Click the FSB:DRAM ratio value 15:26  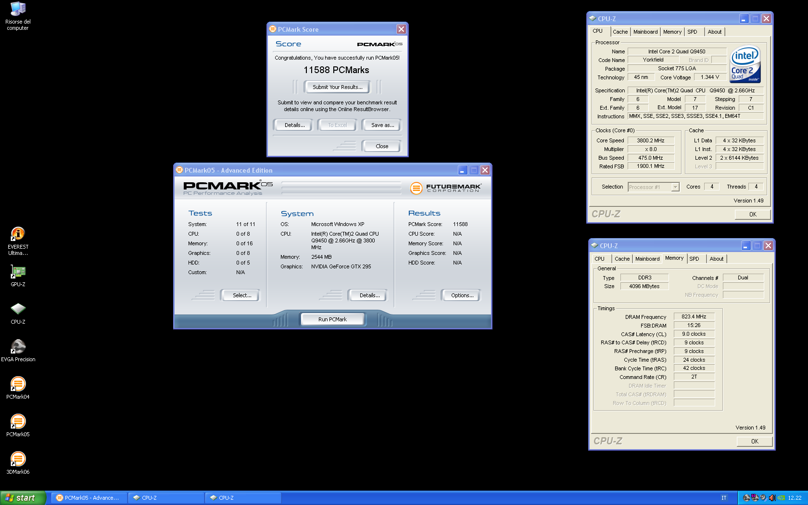coord(694,325)
